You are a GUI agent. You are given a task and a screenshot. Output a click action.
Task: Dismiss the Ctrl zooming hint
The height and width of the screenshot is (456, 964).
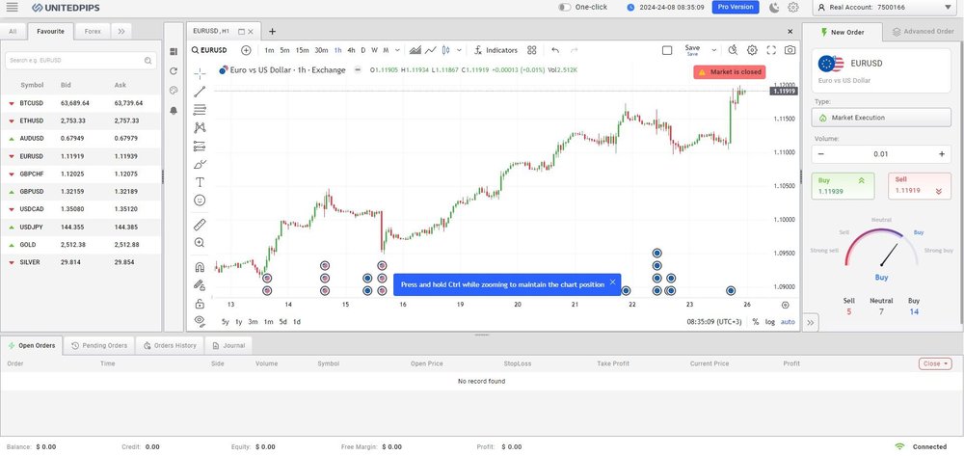tap(612, 282)
